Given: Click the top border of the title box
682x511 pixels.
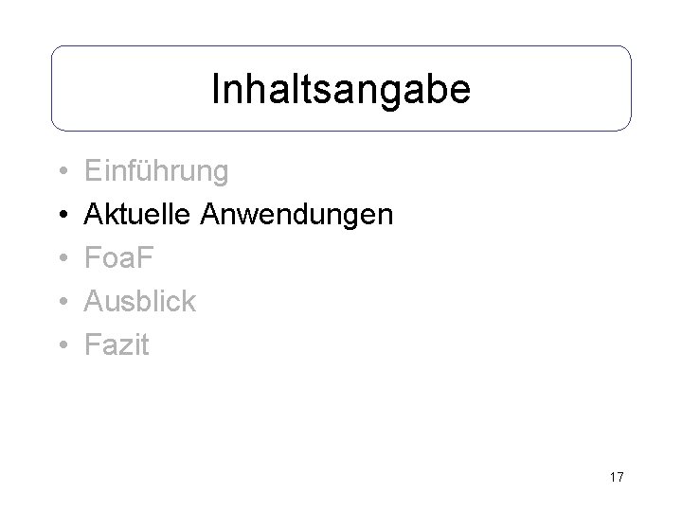Looking at the screenshot, I should pos(341,45).
